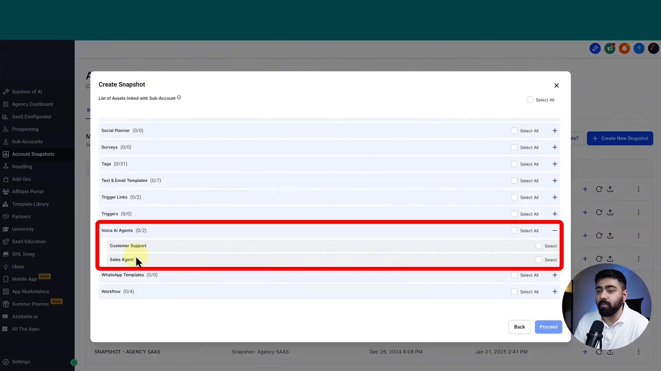Click the user profile avatar
This screenshot has width=661, height=371.
click(x=653, y=48)
